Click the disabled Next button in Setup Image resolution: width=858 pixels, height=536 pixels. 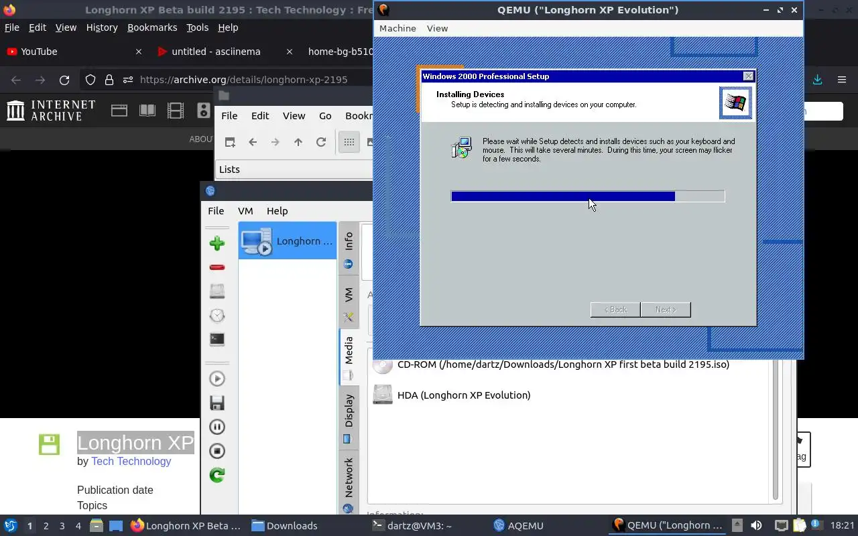pyautogui.click(x=665, y=310)
